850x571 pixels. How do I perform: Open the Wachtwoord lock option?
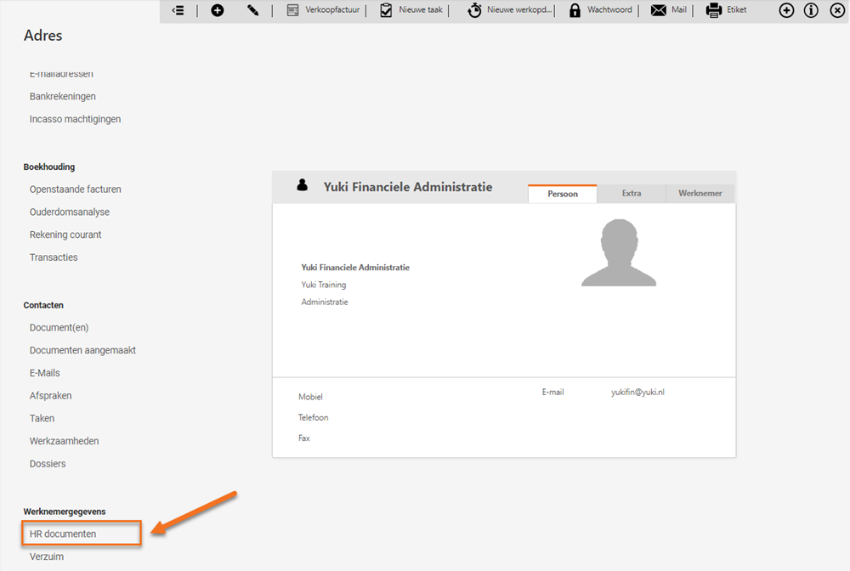[601, 10]
